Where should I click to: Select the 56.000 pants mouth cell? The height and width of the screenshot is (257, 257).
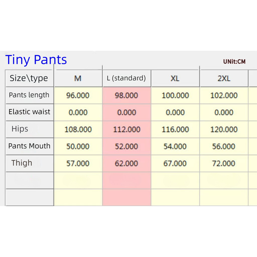pyautogui.click(x=224, y=147)
